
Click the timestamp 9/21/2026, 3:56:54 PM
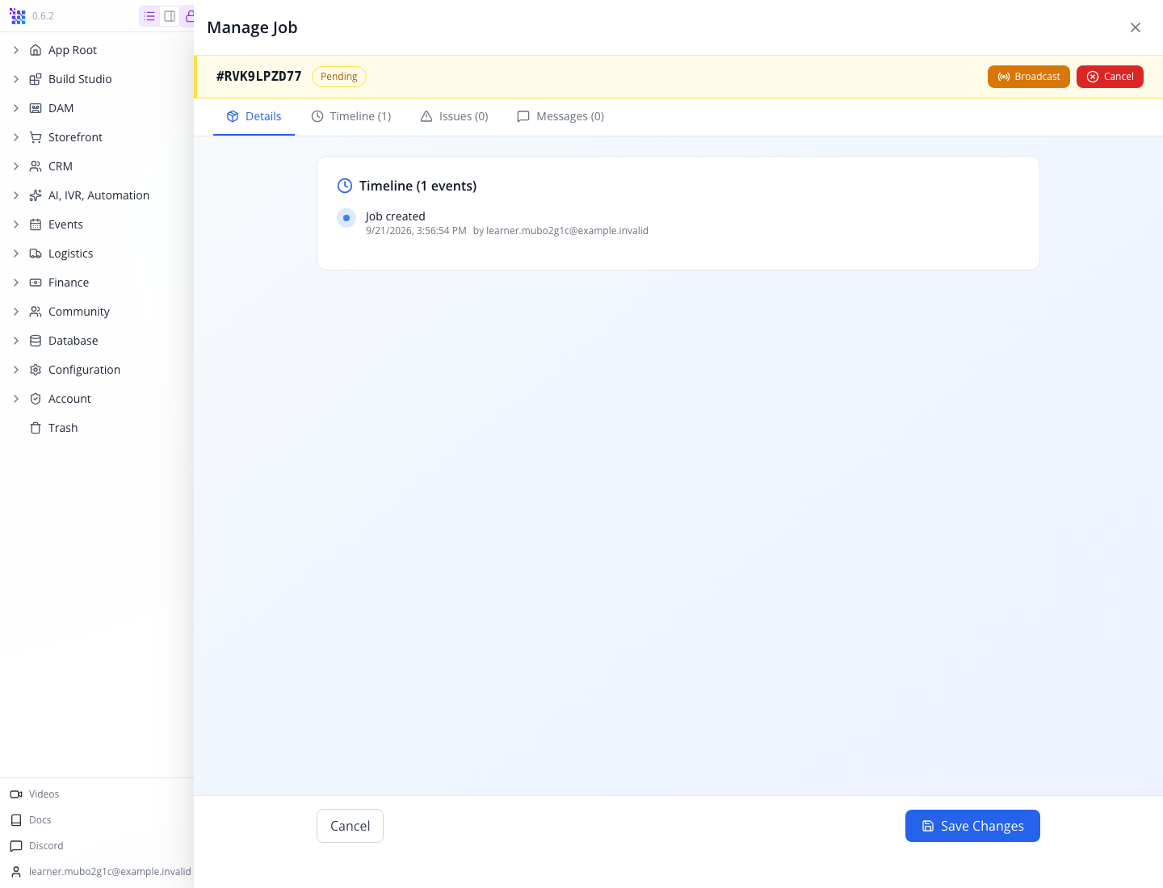(x=416, y=231)
